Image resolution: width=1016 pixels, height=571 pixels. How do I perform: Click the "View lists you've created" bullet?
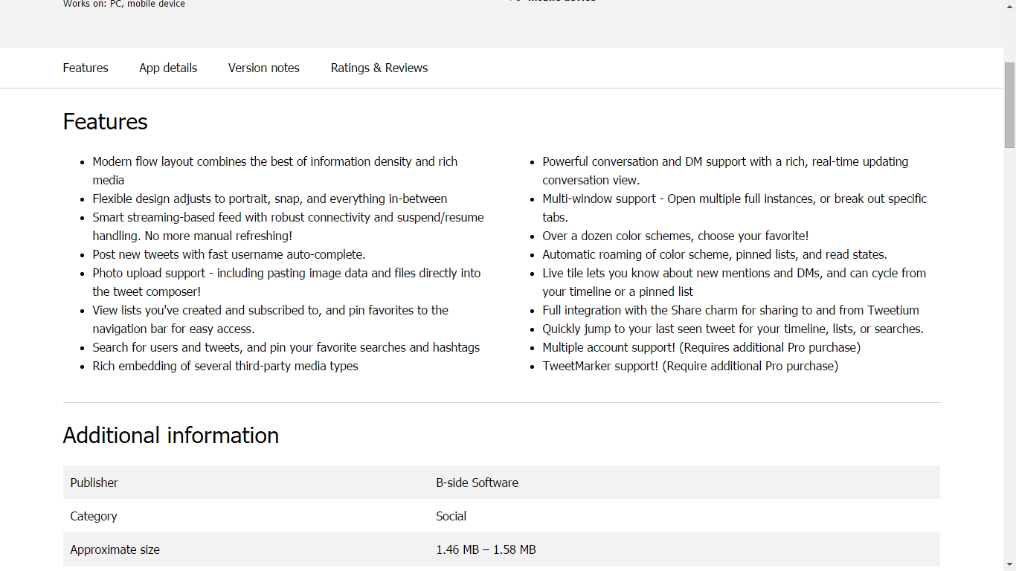(x=271, y=320)
